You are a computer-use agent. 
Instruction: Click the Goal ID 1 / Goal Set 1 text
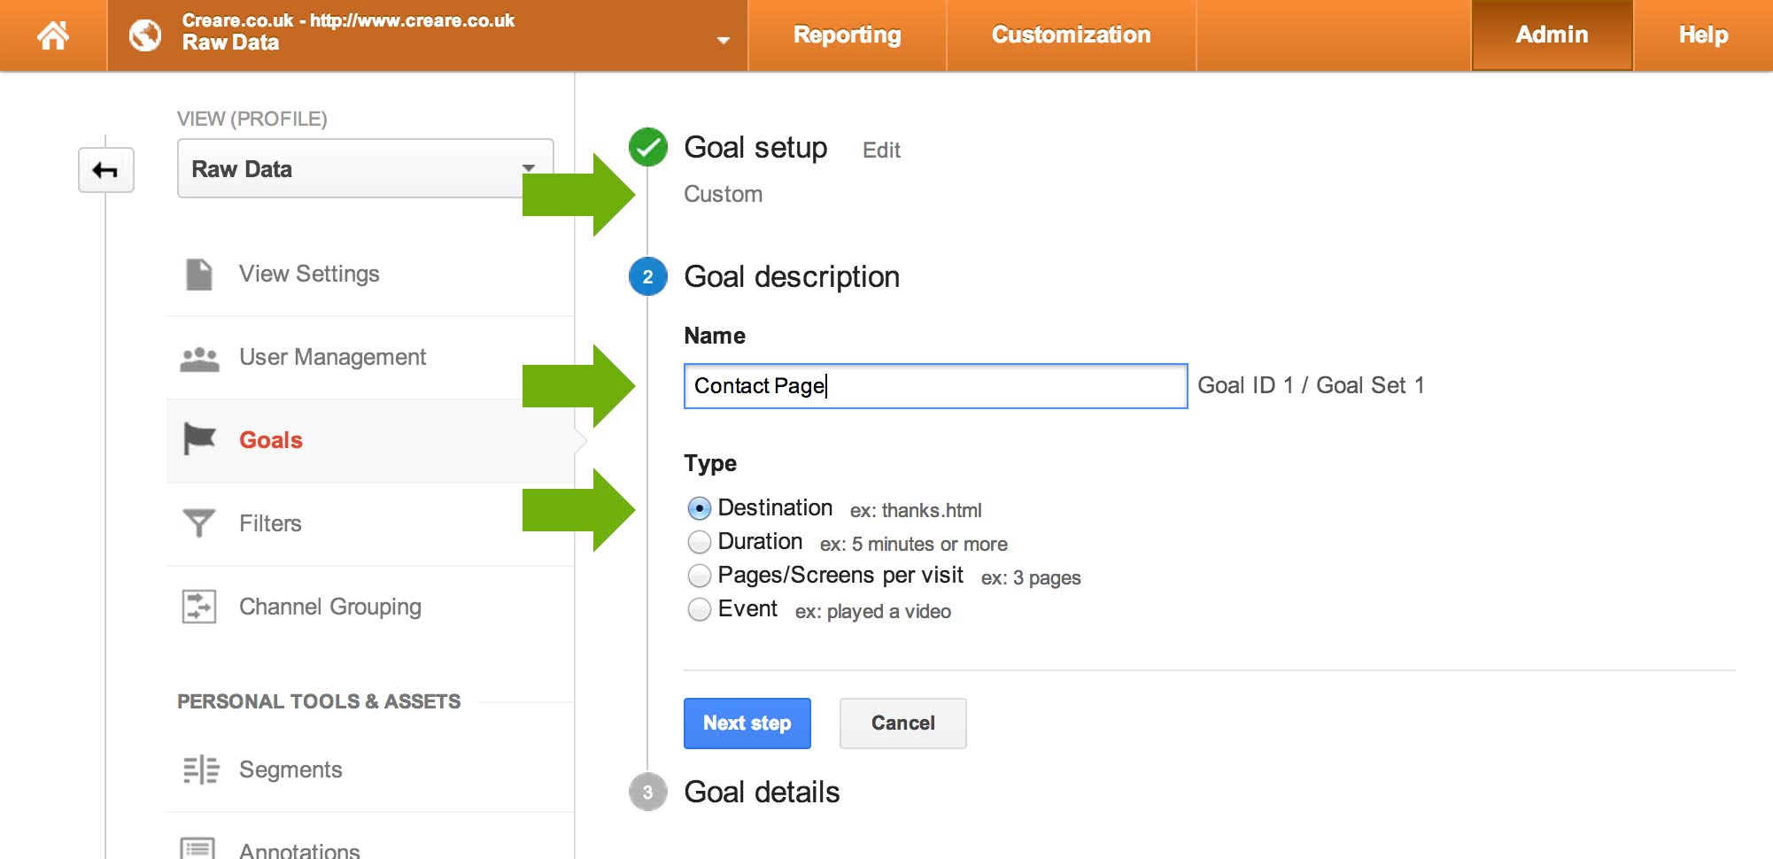click(1311, 385)
